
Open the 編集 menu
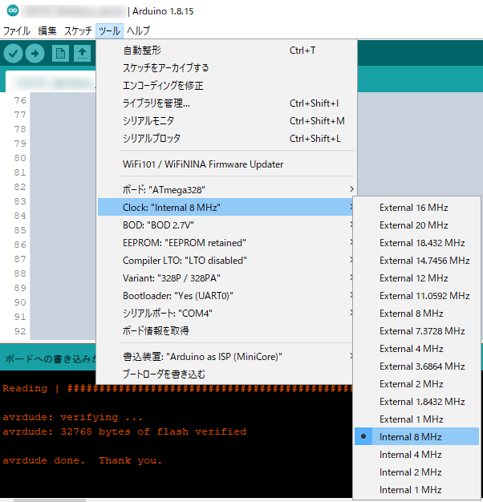tap(47, 31)
